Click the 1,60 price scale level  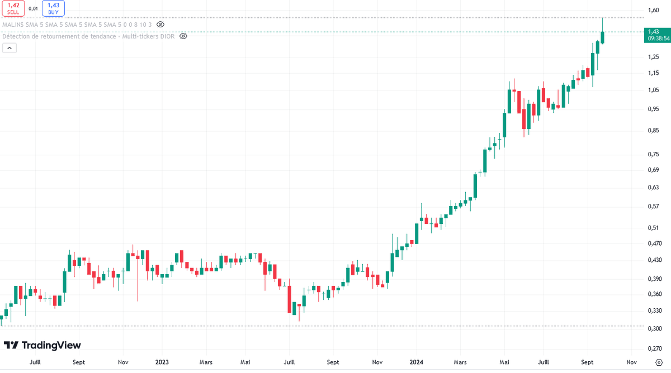[653, 10]
